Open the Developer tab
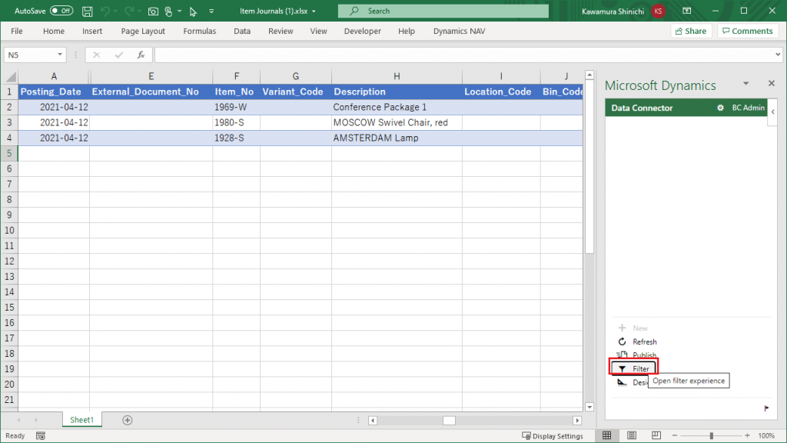The image size is (787, 443). tap(363, 31)
